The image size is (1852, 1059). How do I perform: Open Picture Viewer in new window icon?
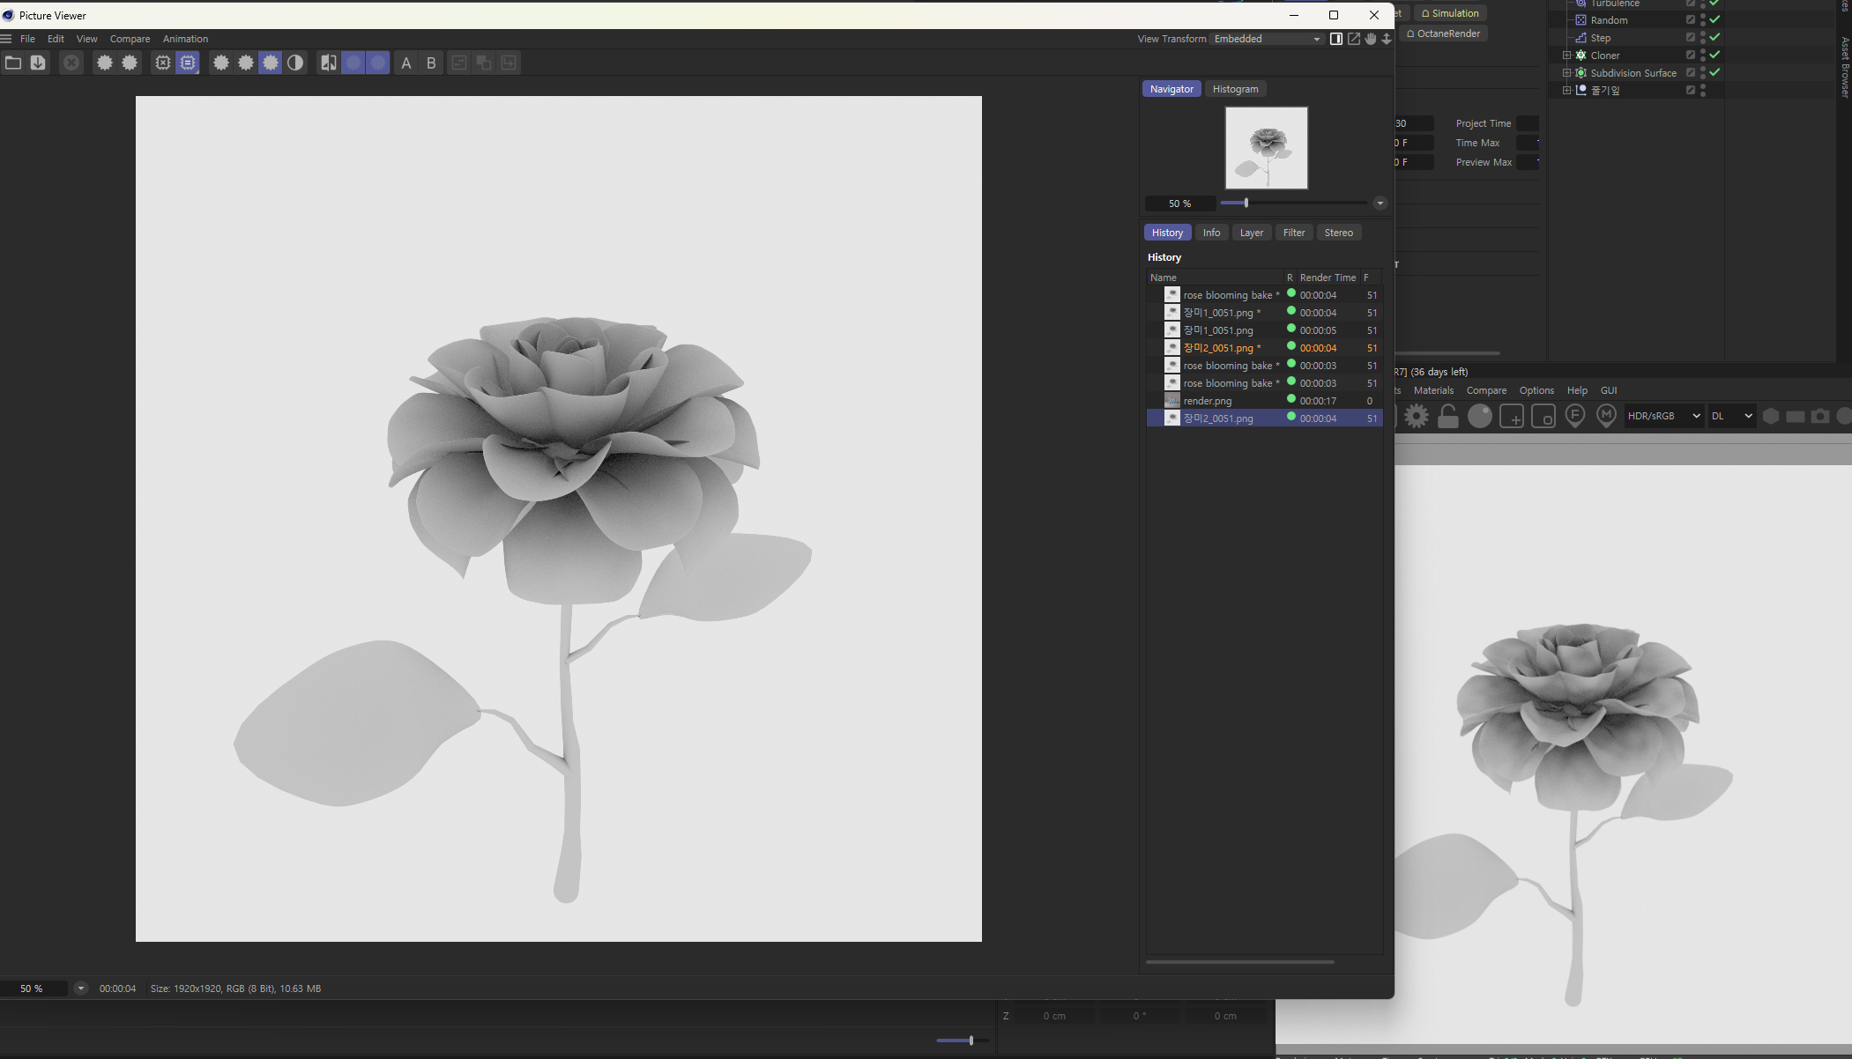[1353, 39]
